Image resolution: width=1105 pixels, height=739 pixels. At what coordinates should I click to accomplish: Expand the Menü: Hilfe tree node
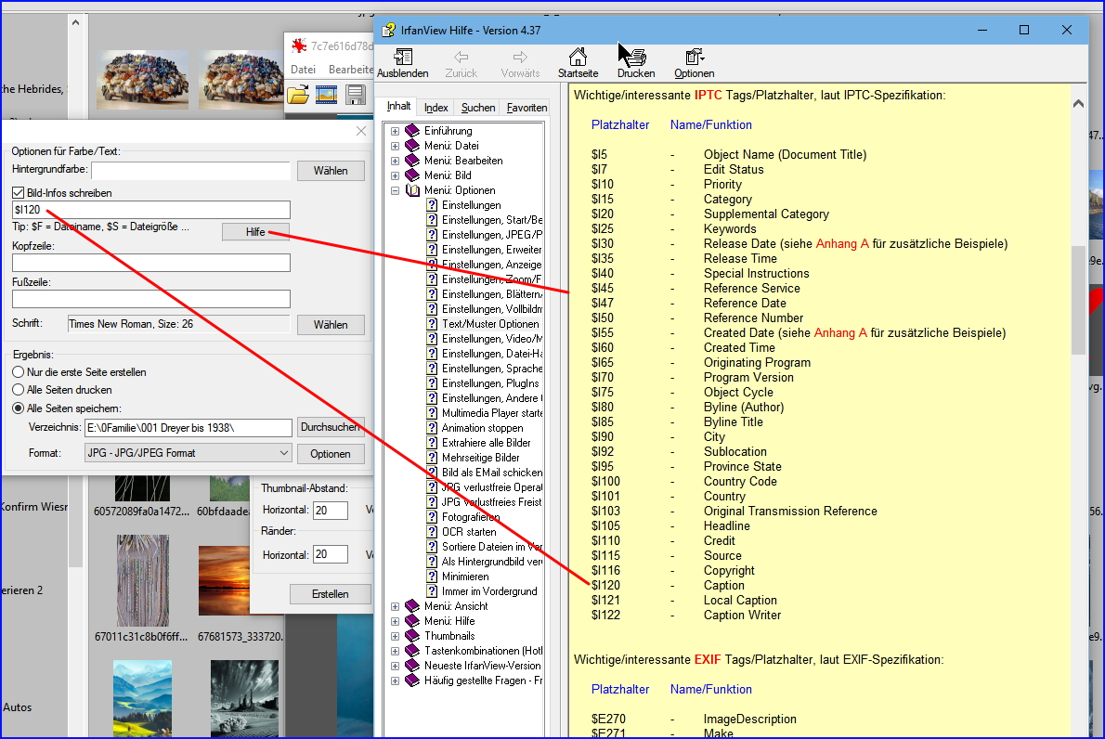[x=395, y=621]
